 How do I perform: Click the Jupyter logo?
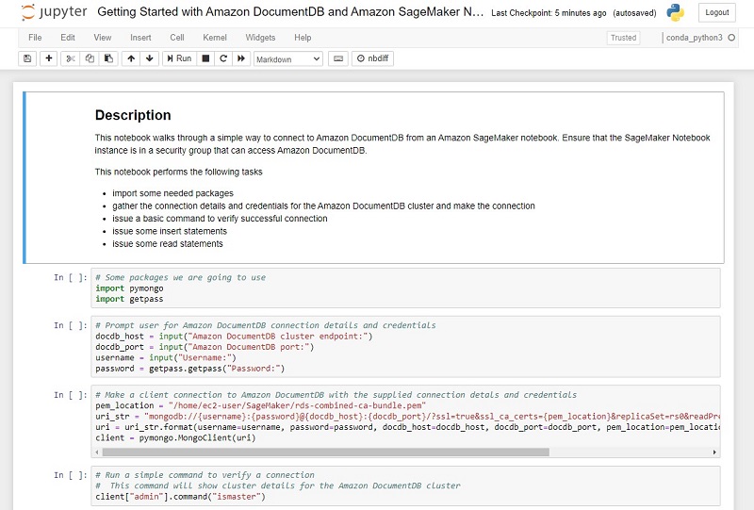(x=54, y=12)
